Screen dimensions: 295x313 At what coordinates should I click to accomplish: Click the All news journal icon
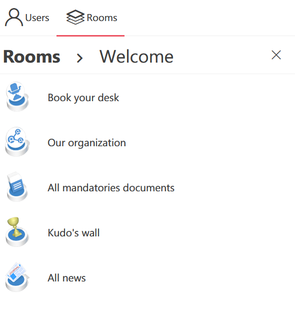(x=17, y=277)
